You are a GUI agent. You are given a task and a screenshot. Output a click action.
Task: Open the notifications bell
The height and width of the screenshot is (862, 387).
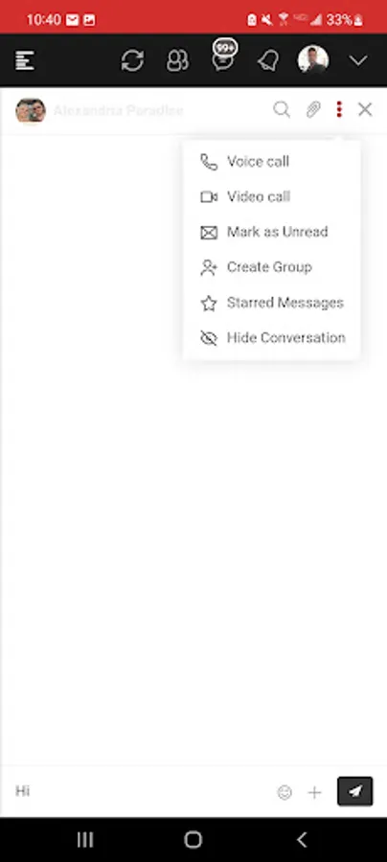(268, 60)
